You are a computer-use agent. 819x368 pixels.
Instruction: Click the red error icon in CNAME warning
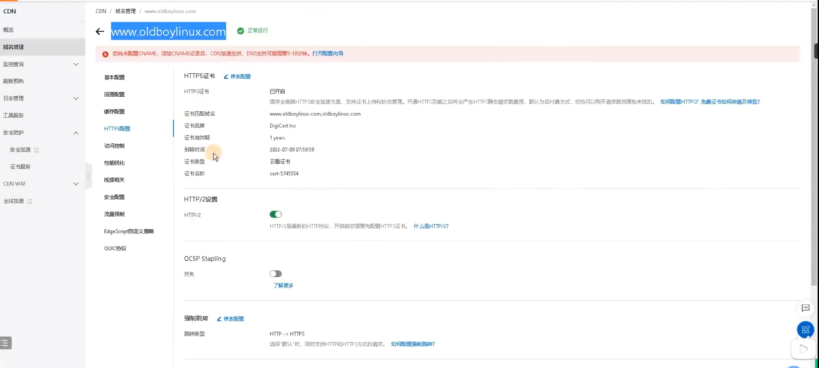(x=105, y=54)
